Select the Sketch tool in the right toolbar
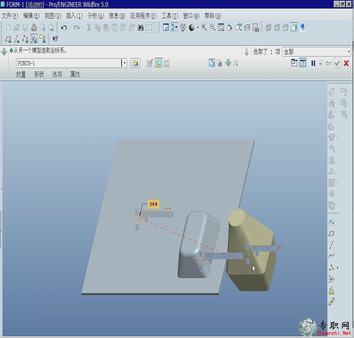354x338 pixels. pyautogui.click(x=331, y=222)
